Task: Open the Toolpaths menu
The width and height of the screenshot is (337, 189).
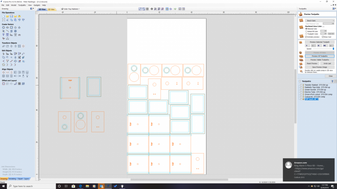Action: 22,5
